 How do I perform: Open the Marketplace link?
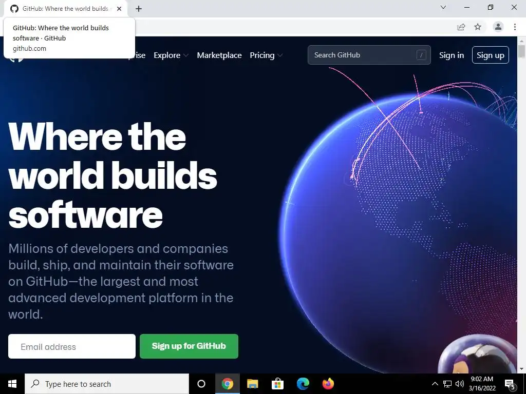[219, 55]
